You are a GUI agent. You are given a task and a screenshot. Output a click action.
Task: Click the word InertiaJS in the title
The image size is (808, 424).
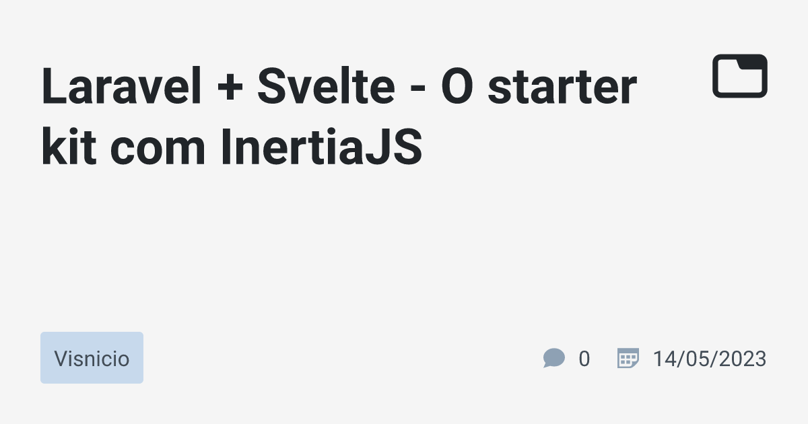[321, 148]
